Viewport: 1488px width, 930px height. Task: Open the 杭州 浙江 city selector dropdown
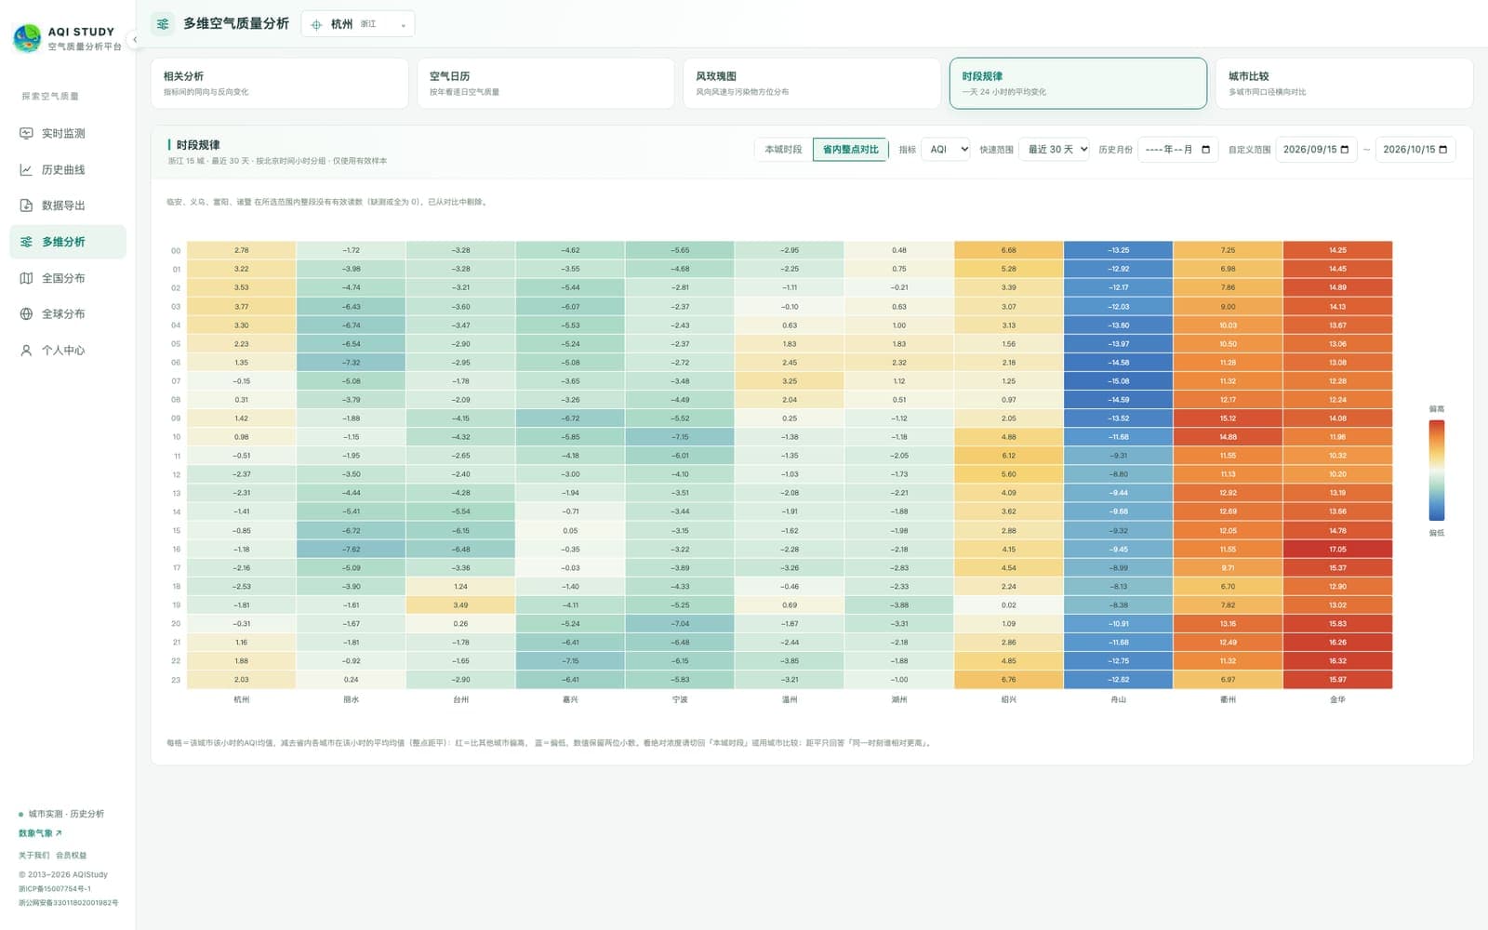pyautogui.click(x=358, y=24)
